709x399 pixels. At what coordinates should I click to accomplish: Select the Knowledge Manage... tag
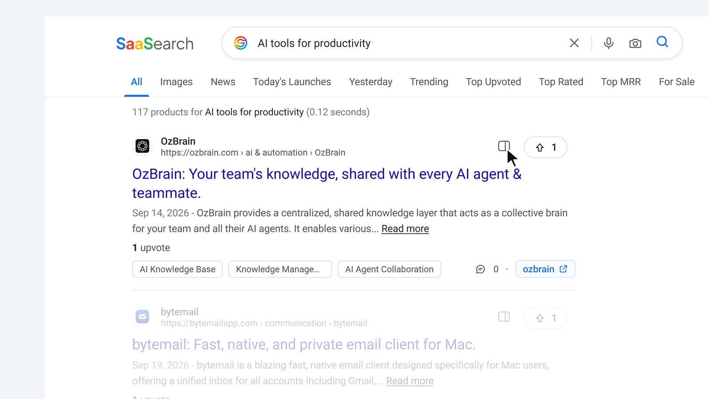click(280, 269)
